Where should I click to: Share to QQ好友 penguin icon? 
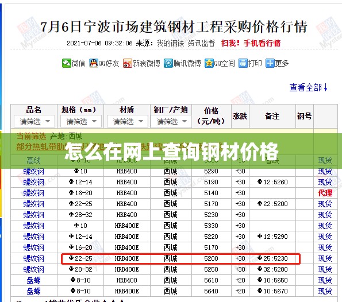(x=93, y=63)
